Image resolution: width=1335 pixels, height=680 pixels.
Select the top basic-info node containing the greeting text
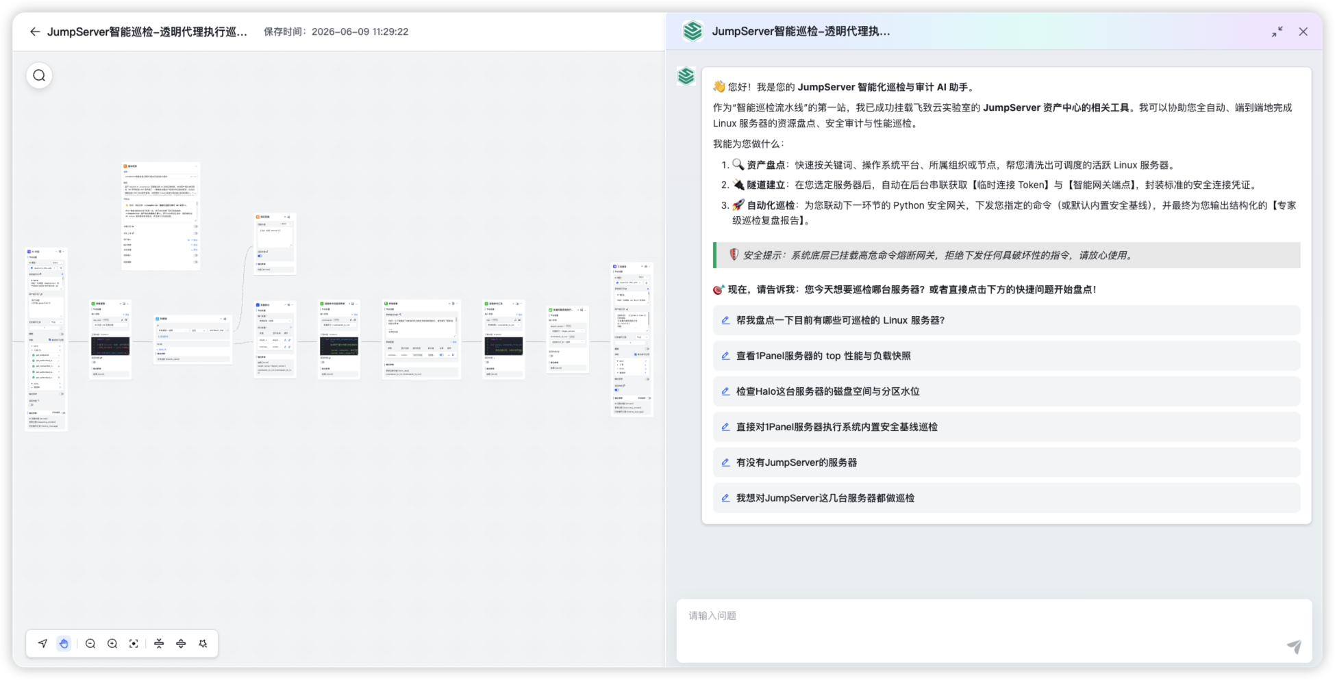click(x=161, y=216)
